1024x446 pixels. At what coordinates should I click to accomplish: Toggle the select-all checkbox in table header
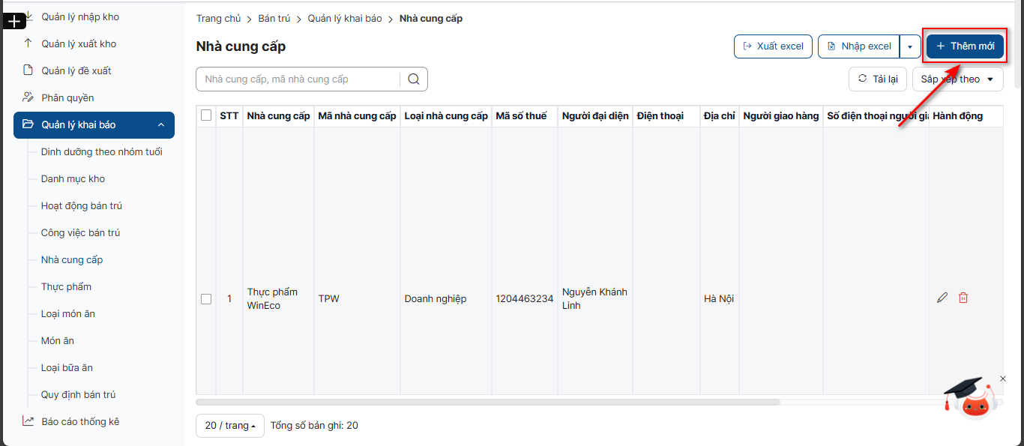click(206, 115)
